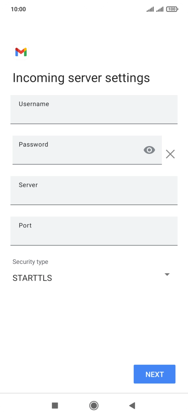This screenshot has width=188, height=418.
Task: Click the Gmail logo icon
Action: coord(20,52)
